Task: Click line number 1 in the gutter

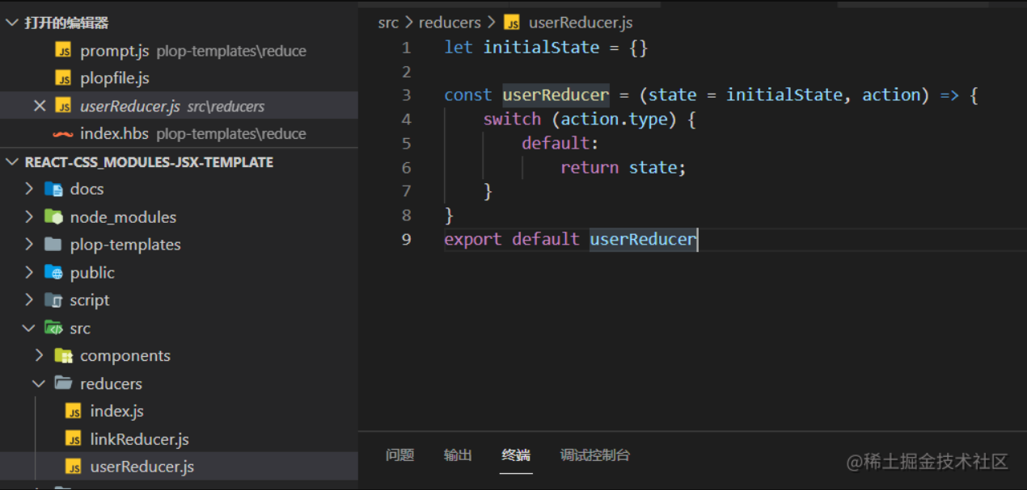Action: pyautogui.click(x=407, y=48)
